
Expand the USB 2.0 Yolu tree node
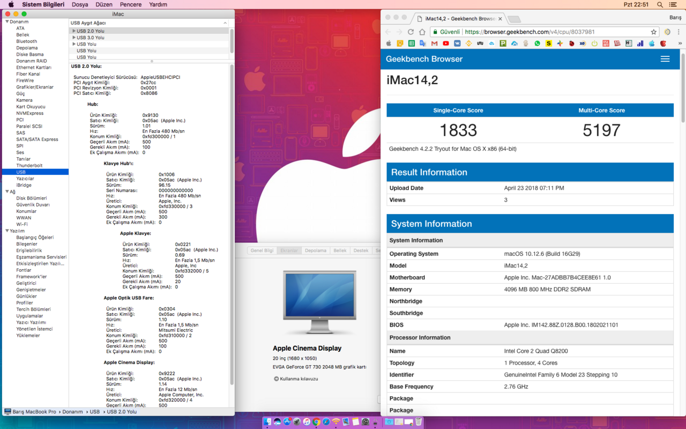pyautogui.click(x=74, y=31)
